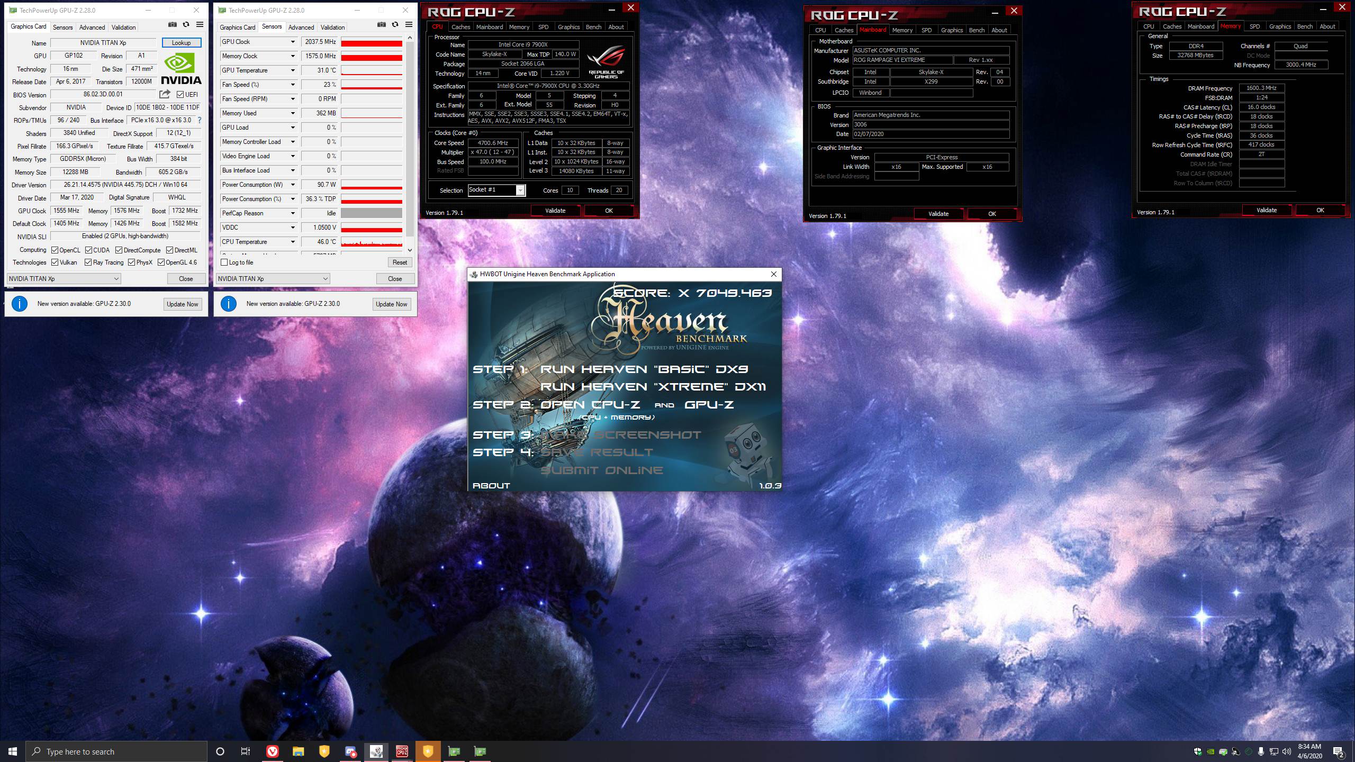Click the Lookup button
This screenshot has height=762, width=1355.
(x=181, y=43)
